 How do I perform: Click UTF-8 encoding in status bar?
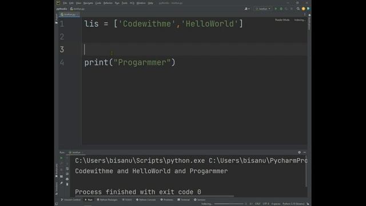(x=265, y=204)
